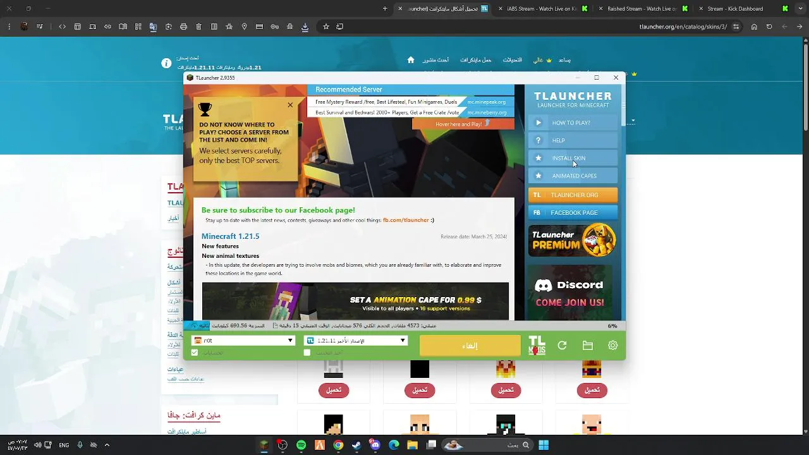Open the TL Mods icon
Viewport: 809px width, 455px height.
537,345
